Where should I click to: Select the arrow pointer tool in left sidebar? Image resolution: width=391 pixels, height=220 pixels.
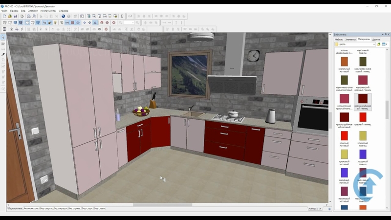[x=3, y=37]
